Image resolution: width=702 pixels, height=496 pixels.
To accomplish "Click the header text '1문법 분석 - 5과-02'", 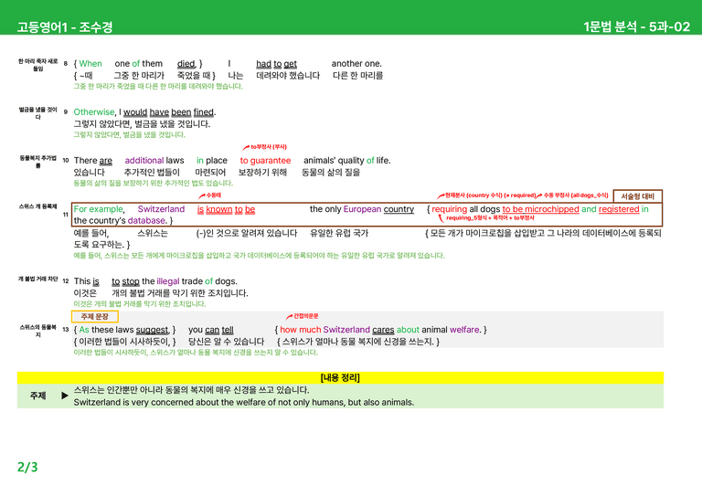I will tap(636, 26).
